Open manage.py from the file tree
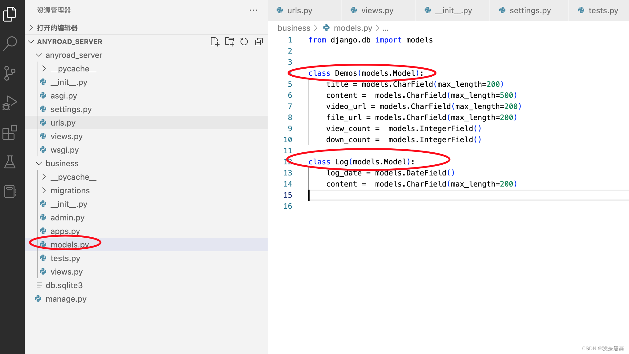Image resolution: width=629 pixels, height=354 pixels. click(x=66, y=299)
